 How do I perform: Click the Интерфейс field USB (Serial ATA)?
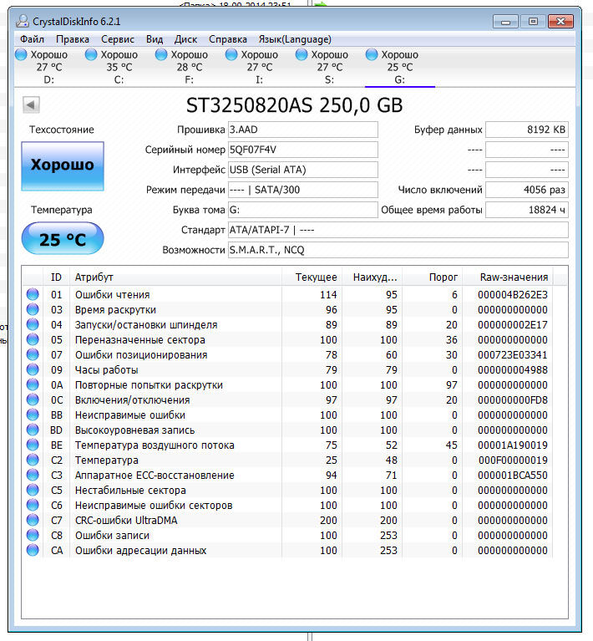tap(303, 170)
